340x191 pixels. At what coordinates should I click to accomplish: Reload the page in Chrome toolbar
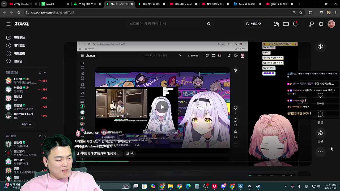coord(19,12)
